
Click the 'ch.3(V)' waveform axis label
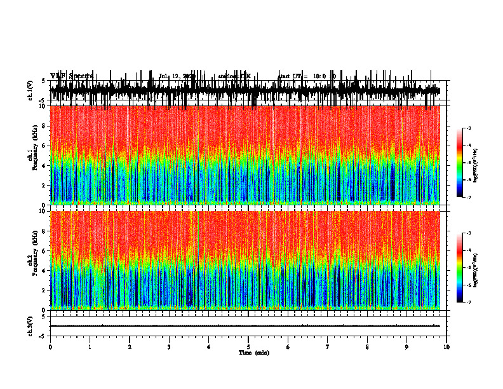click(30, 326)
